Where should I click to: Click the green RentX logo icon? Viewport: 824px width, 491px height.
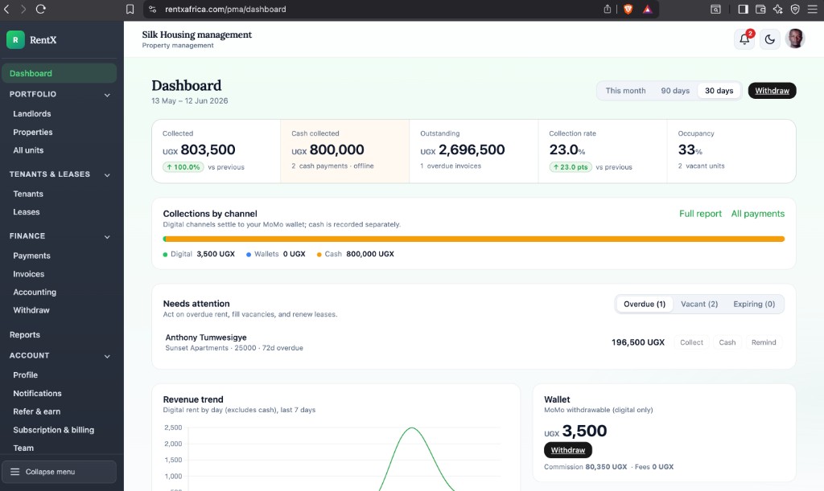[x=15, y=39]
